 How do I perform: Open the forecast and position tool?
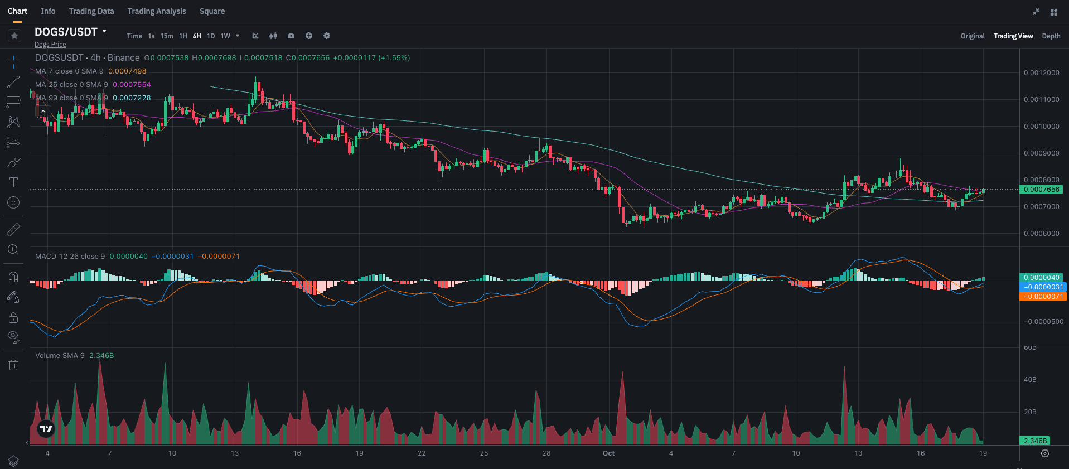tap(13, 142)
